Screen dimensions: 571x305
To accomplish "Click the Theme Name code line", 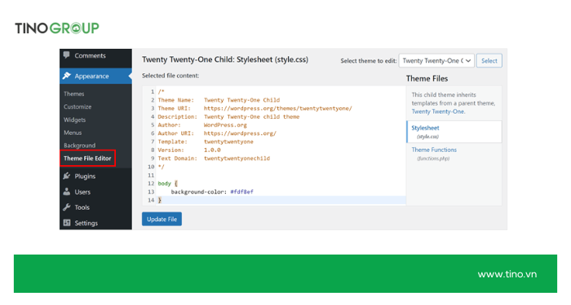I will pos(219,100).
